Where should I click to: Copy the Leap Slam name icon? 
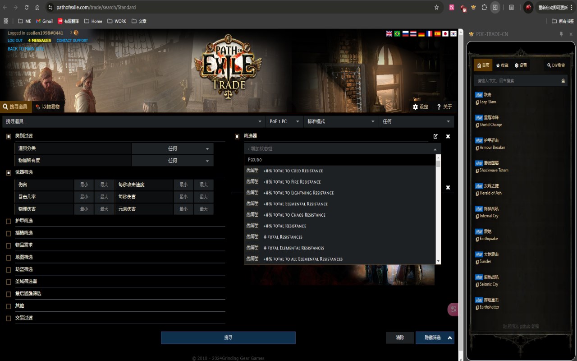coord(477,102)
